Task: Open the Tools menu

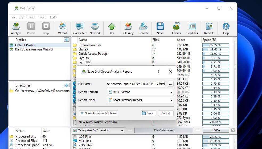Action: (42, 17)
